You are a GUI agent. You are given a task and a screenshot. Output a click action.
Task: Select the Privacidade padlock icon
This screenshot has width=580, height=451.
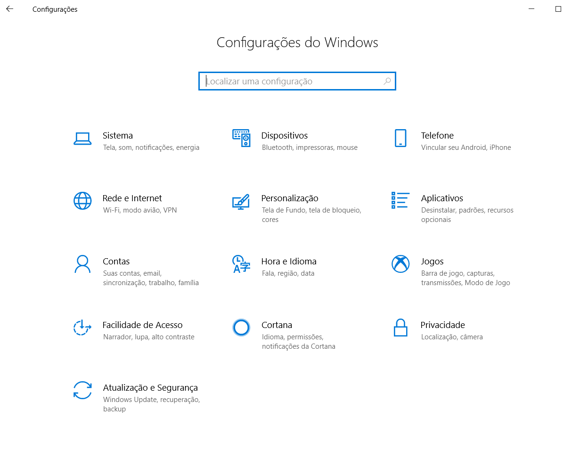400,327
